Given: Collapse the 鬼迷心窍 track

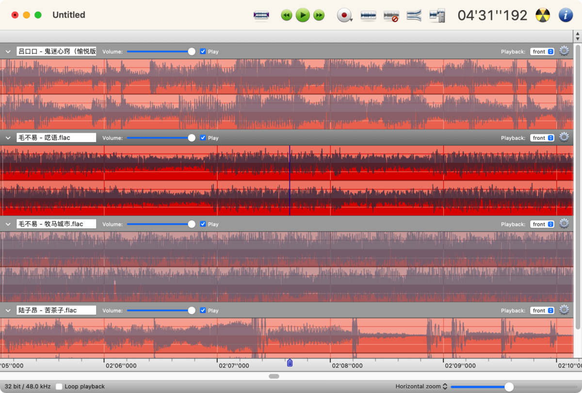Looking at the screenshot, I should (8, 51).
